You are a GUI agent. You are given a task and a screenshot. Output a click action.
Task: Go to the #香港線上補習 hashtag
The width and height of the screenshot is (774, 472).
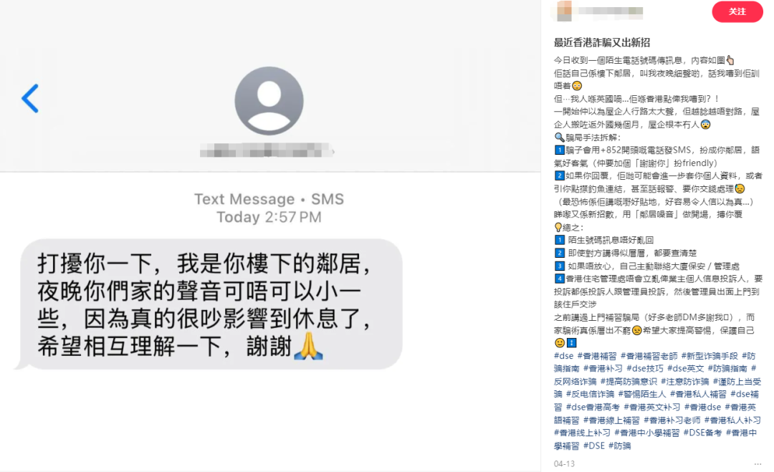pos(611,420)
